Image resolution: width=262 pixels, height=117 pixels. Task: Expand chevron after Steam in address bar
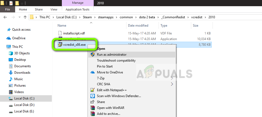click(x=95, y=17)
